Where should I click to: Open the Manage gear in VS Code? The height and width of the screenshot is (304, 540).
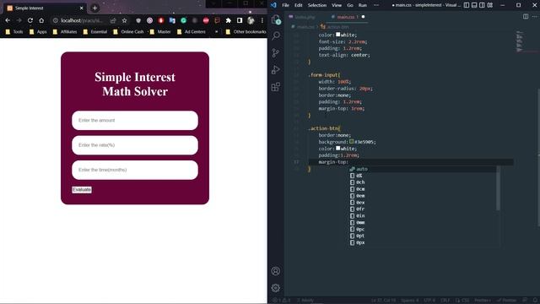tap(276, 288)
